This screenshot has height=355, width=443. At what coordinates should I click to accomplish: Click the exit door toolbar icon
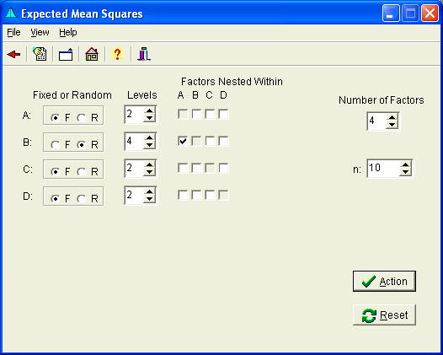pyautogui.click(x=144, y=54)
